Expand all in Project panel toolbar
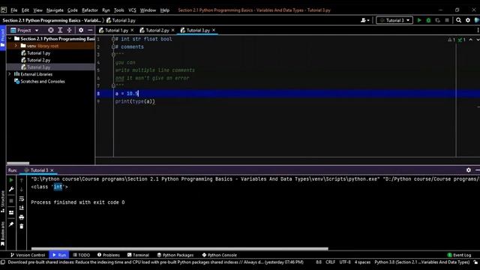 click(60, 30)
